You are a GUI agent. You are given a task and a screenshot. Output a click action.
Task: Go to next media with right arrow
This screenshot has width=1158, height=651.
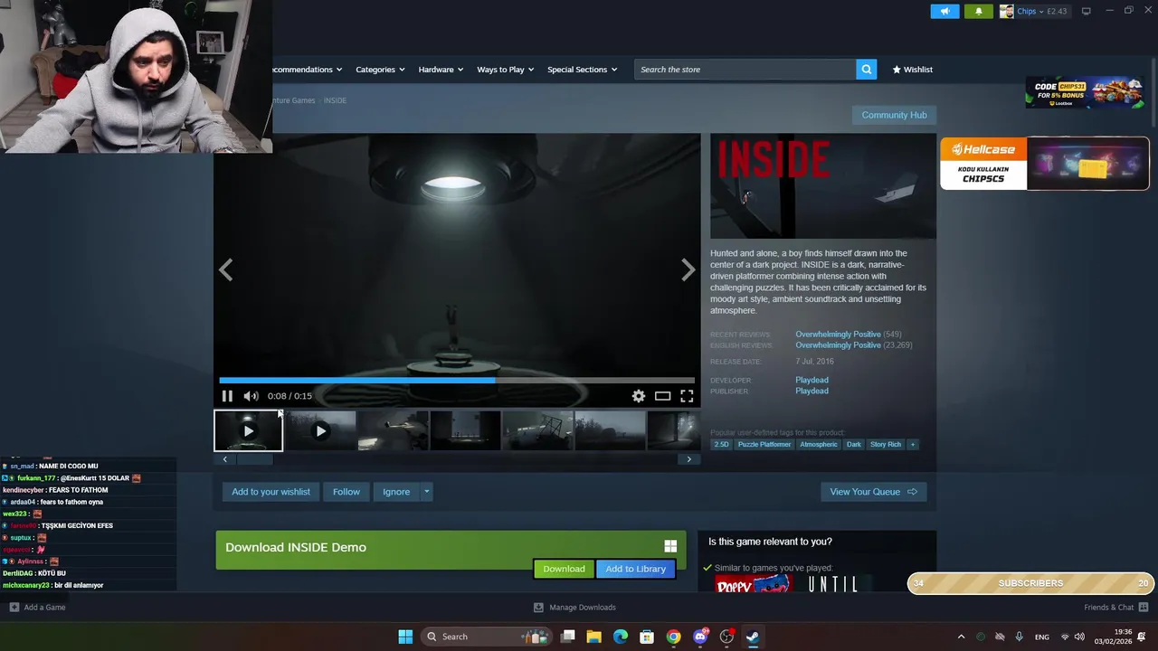click(x=688, y=269)
